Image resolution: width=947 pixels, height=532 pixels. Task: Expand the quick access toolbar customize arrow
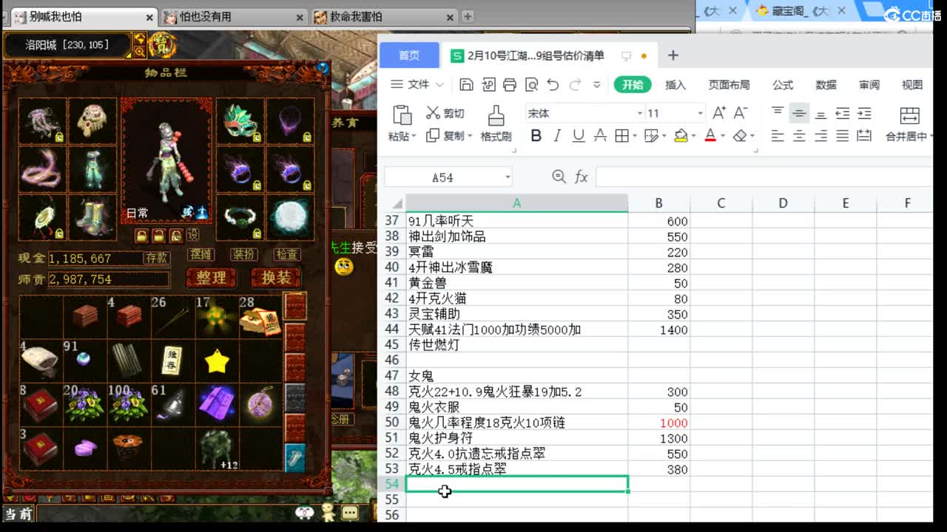(597, 85)
